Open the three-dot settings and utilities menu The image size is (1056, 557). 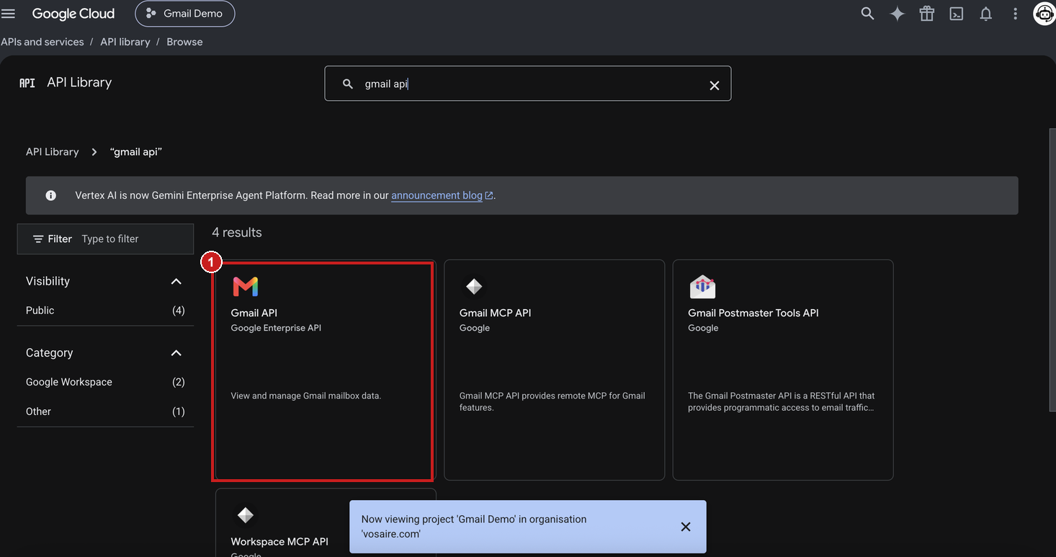1015,14
